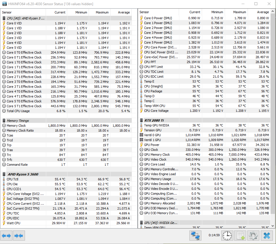This screenshot has width=276, height=244.
Task: Select the CPU Die temperature row
Action: 67,184
